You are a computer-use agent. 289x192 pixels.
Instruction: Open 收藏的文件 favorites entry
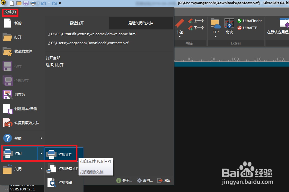22,51
